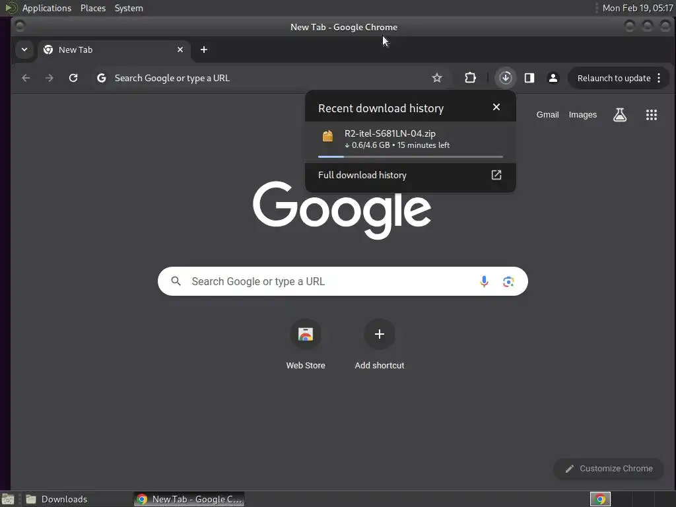Click the R2-itel-S681LN-04.zip download name
The width and height of the screenshot is (676, 507).
click(389, 133)
